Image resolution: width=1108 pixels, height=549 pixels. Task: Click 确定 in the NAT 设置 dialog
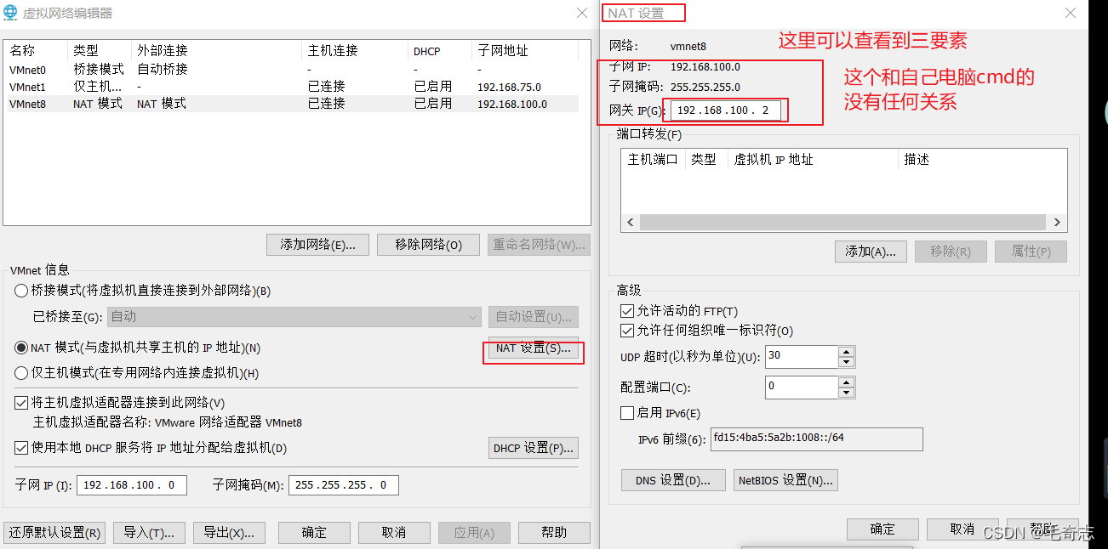pos(882,529)
